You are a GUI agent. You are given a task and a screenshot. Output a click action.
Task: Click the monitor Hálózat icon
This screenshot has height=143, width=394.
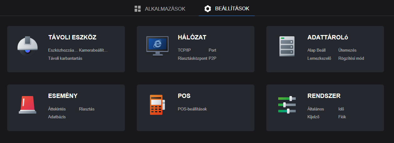tap(157, 46)
